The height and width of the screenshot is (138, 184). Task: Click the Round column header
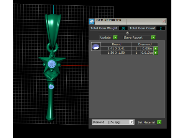[116, 44]
